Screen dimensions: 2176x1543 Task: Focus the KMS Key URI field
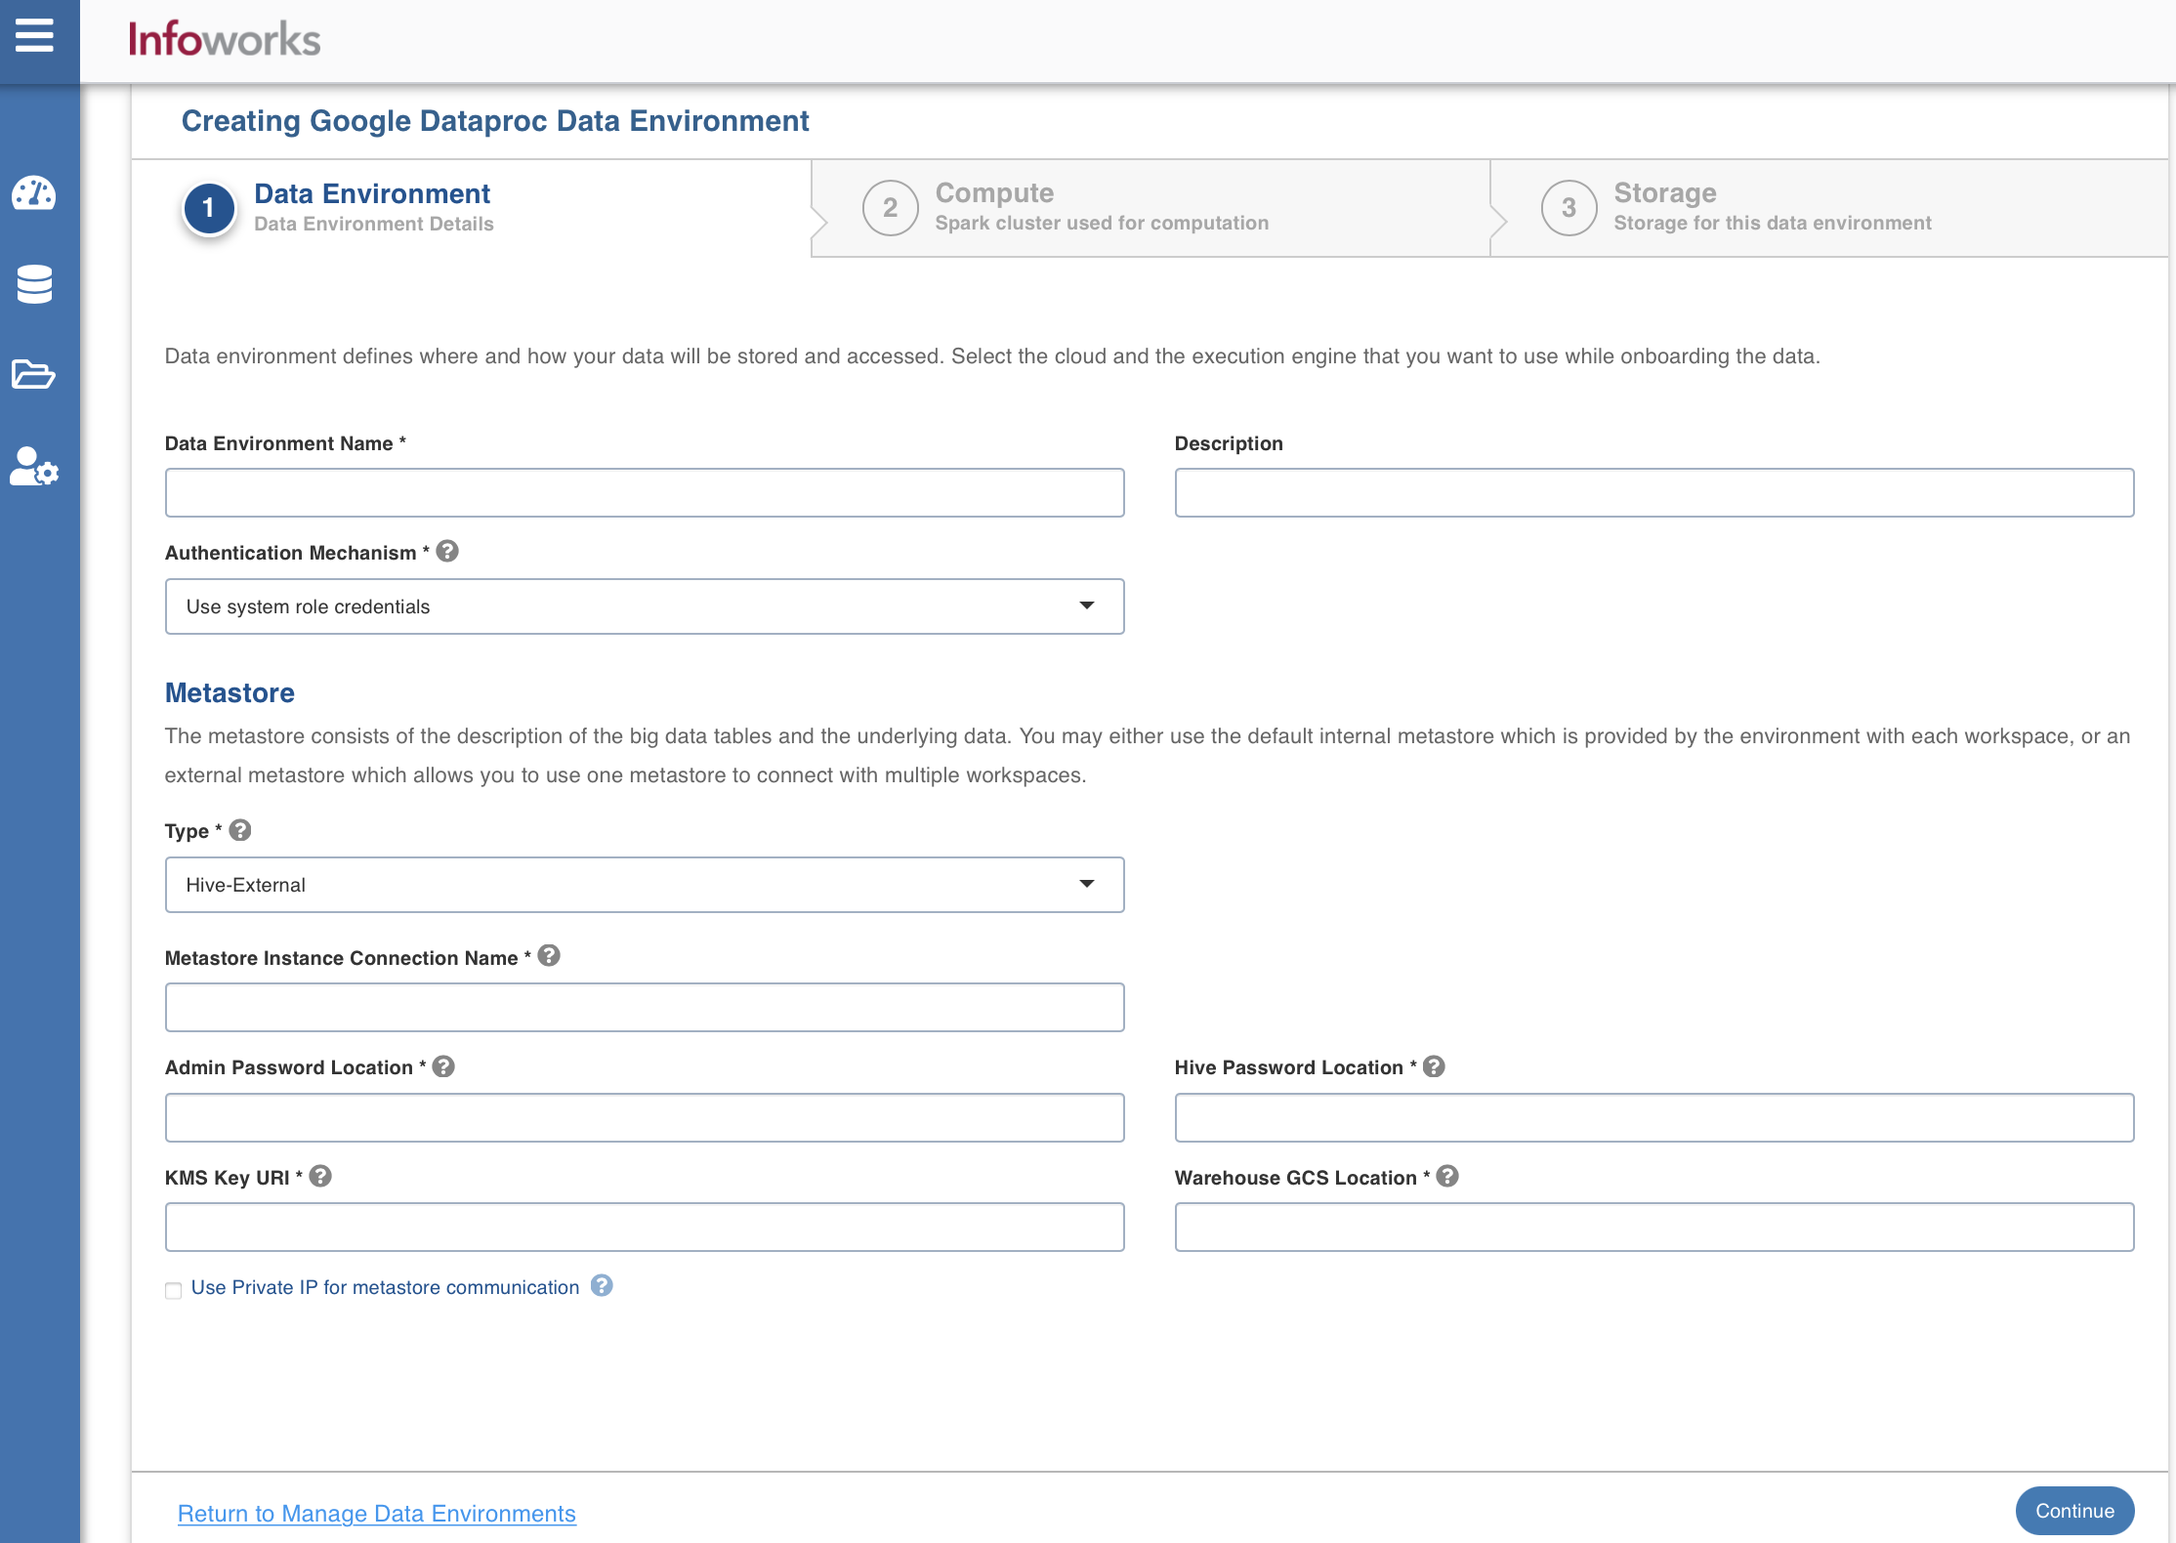click(645, 1228)
